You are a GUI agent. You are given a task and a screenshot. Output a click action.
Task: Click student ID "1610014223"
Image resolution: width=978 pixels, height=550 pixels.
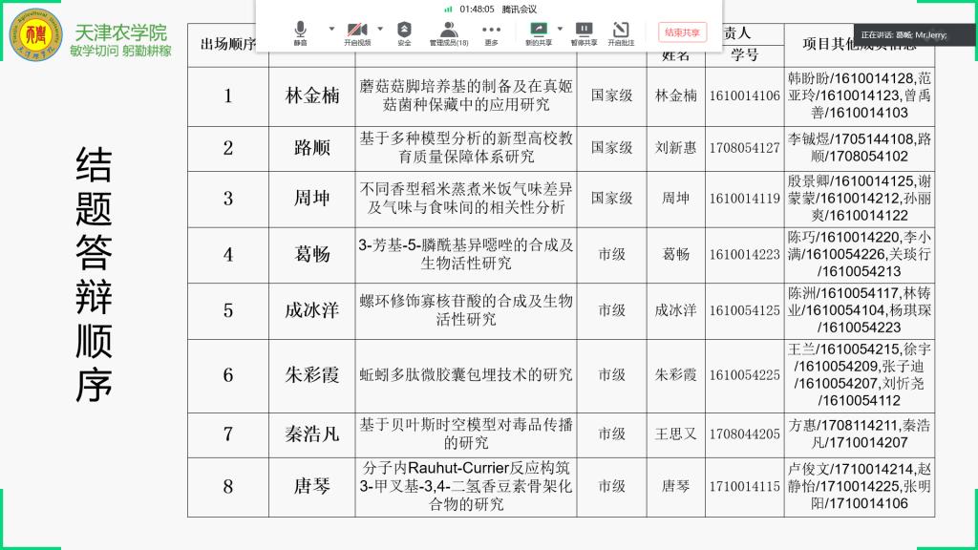point(744,255)
